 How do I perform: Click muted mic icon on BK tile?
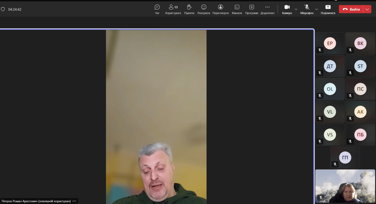(x=350, y=50)
